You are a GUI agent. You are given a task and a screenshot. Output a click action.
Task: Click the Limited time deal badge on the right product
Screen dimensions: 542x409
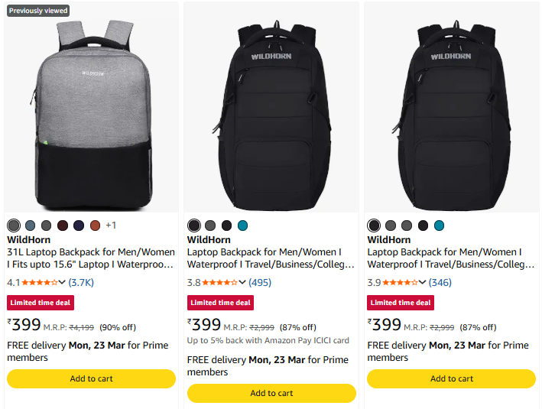click(x=401, y=303)
